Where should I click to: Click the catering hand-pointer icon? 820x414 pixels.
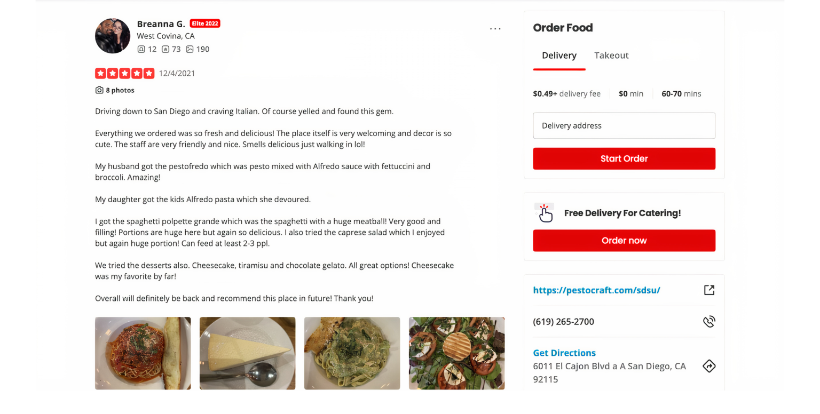click(545, 213)
